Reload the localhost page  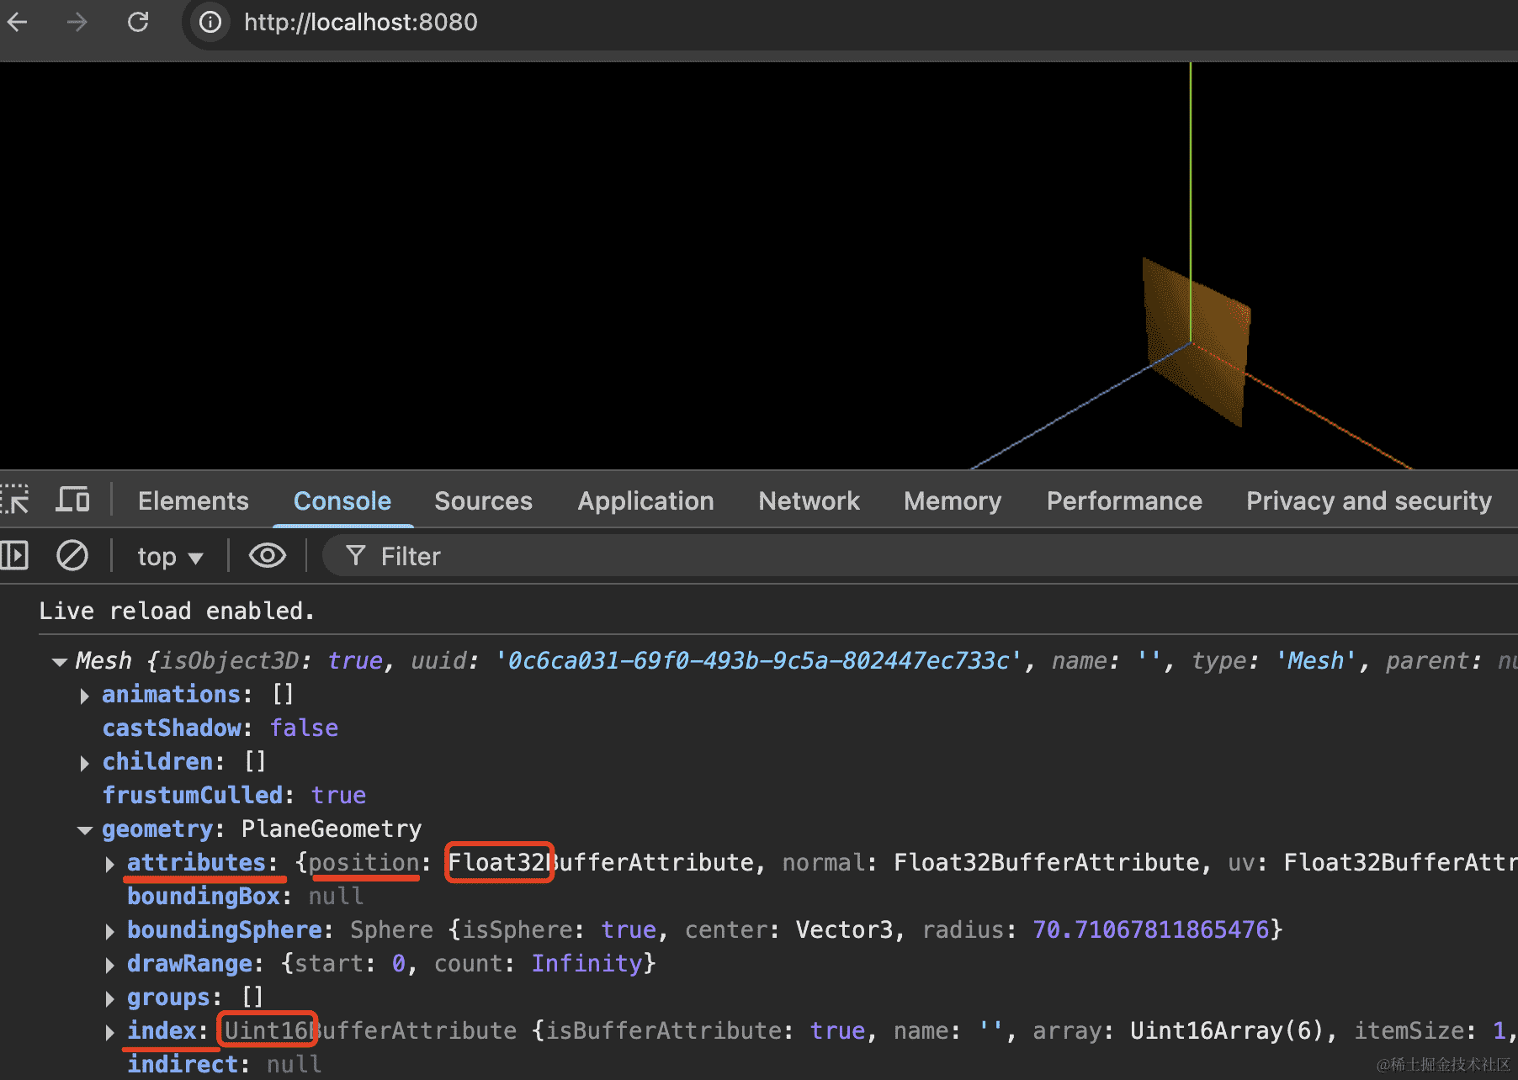tap(138, 22)
